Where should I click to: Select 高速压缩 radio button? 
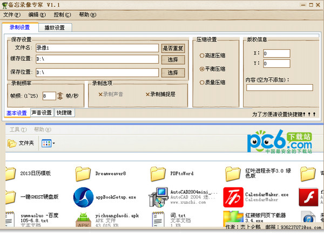tap(212, 56)
